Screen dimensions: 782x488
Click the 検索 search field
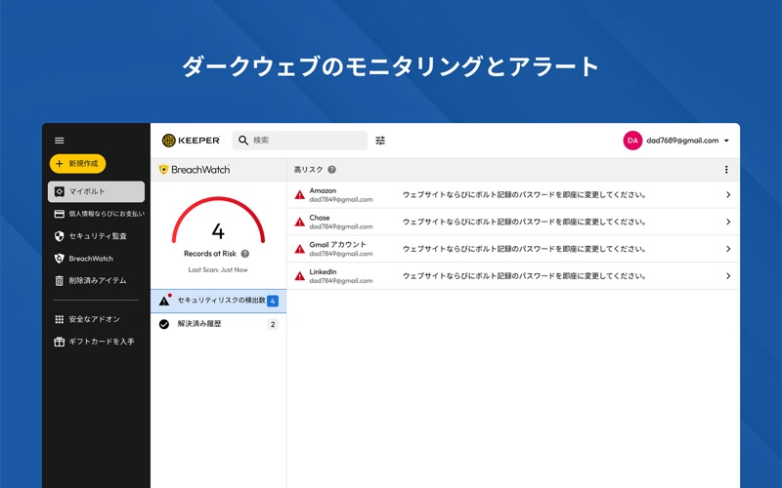tap(300, 141)
